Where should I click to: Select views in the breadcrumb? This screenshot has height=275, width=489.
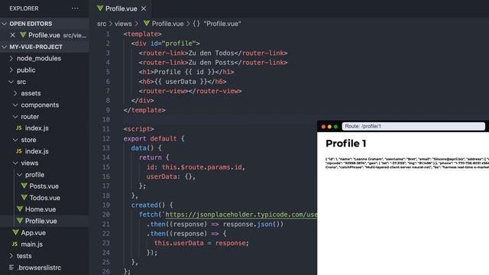click(123, 24)
